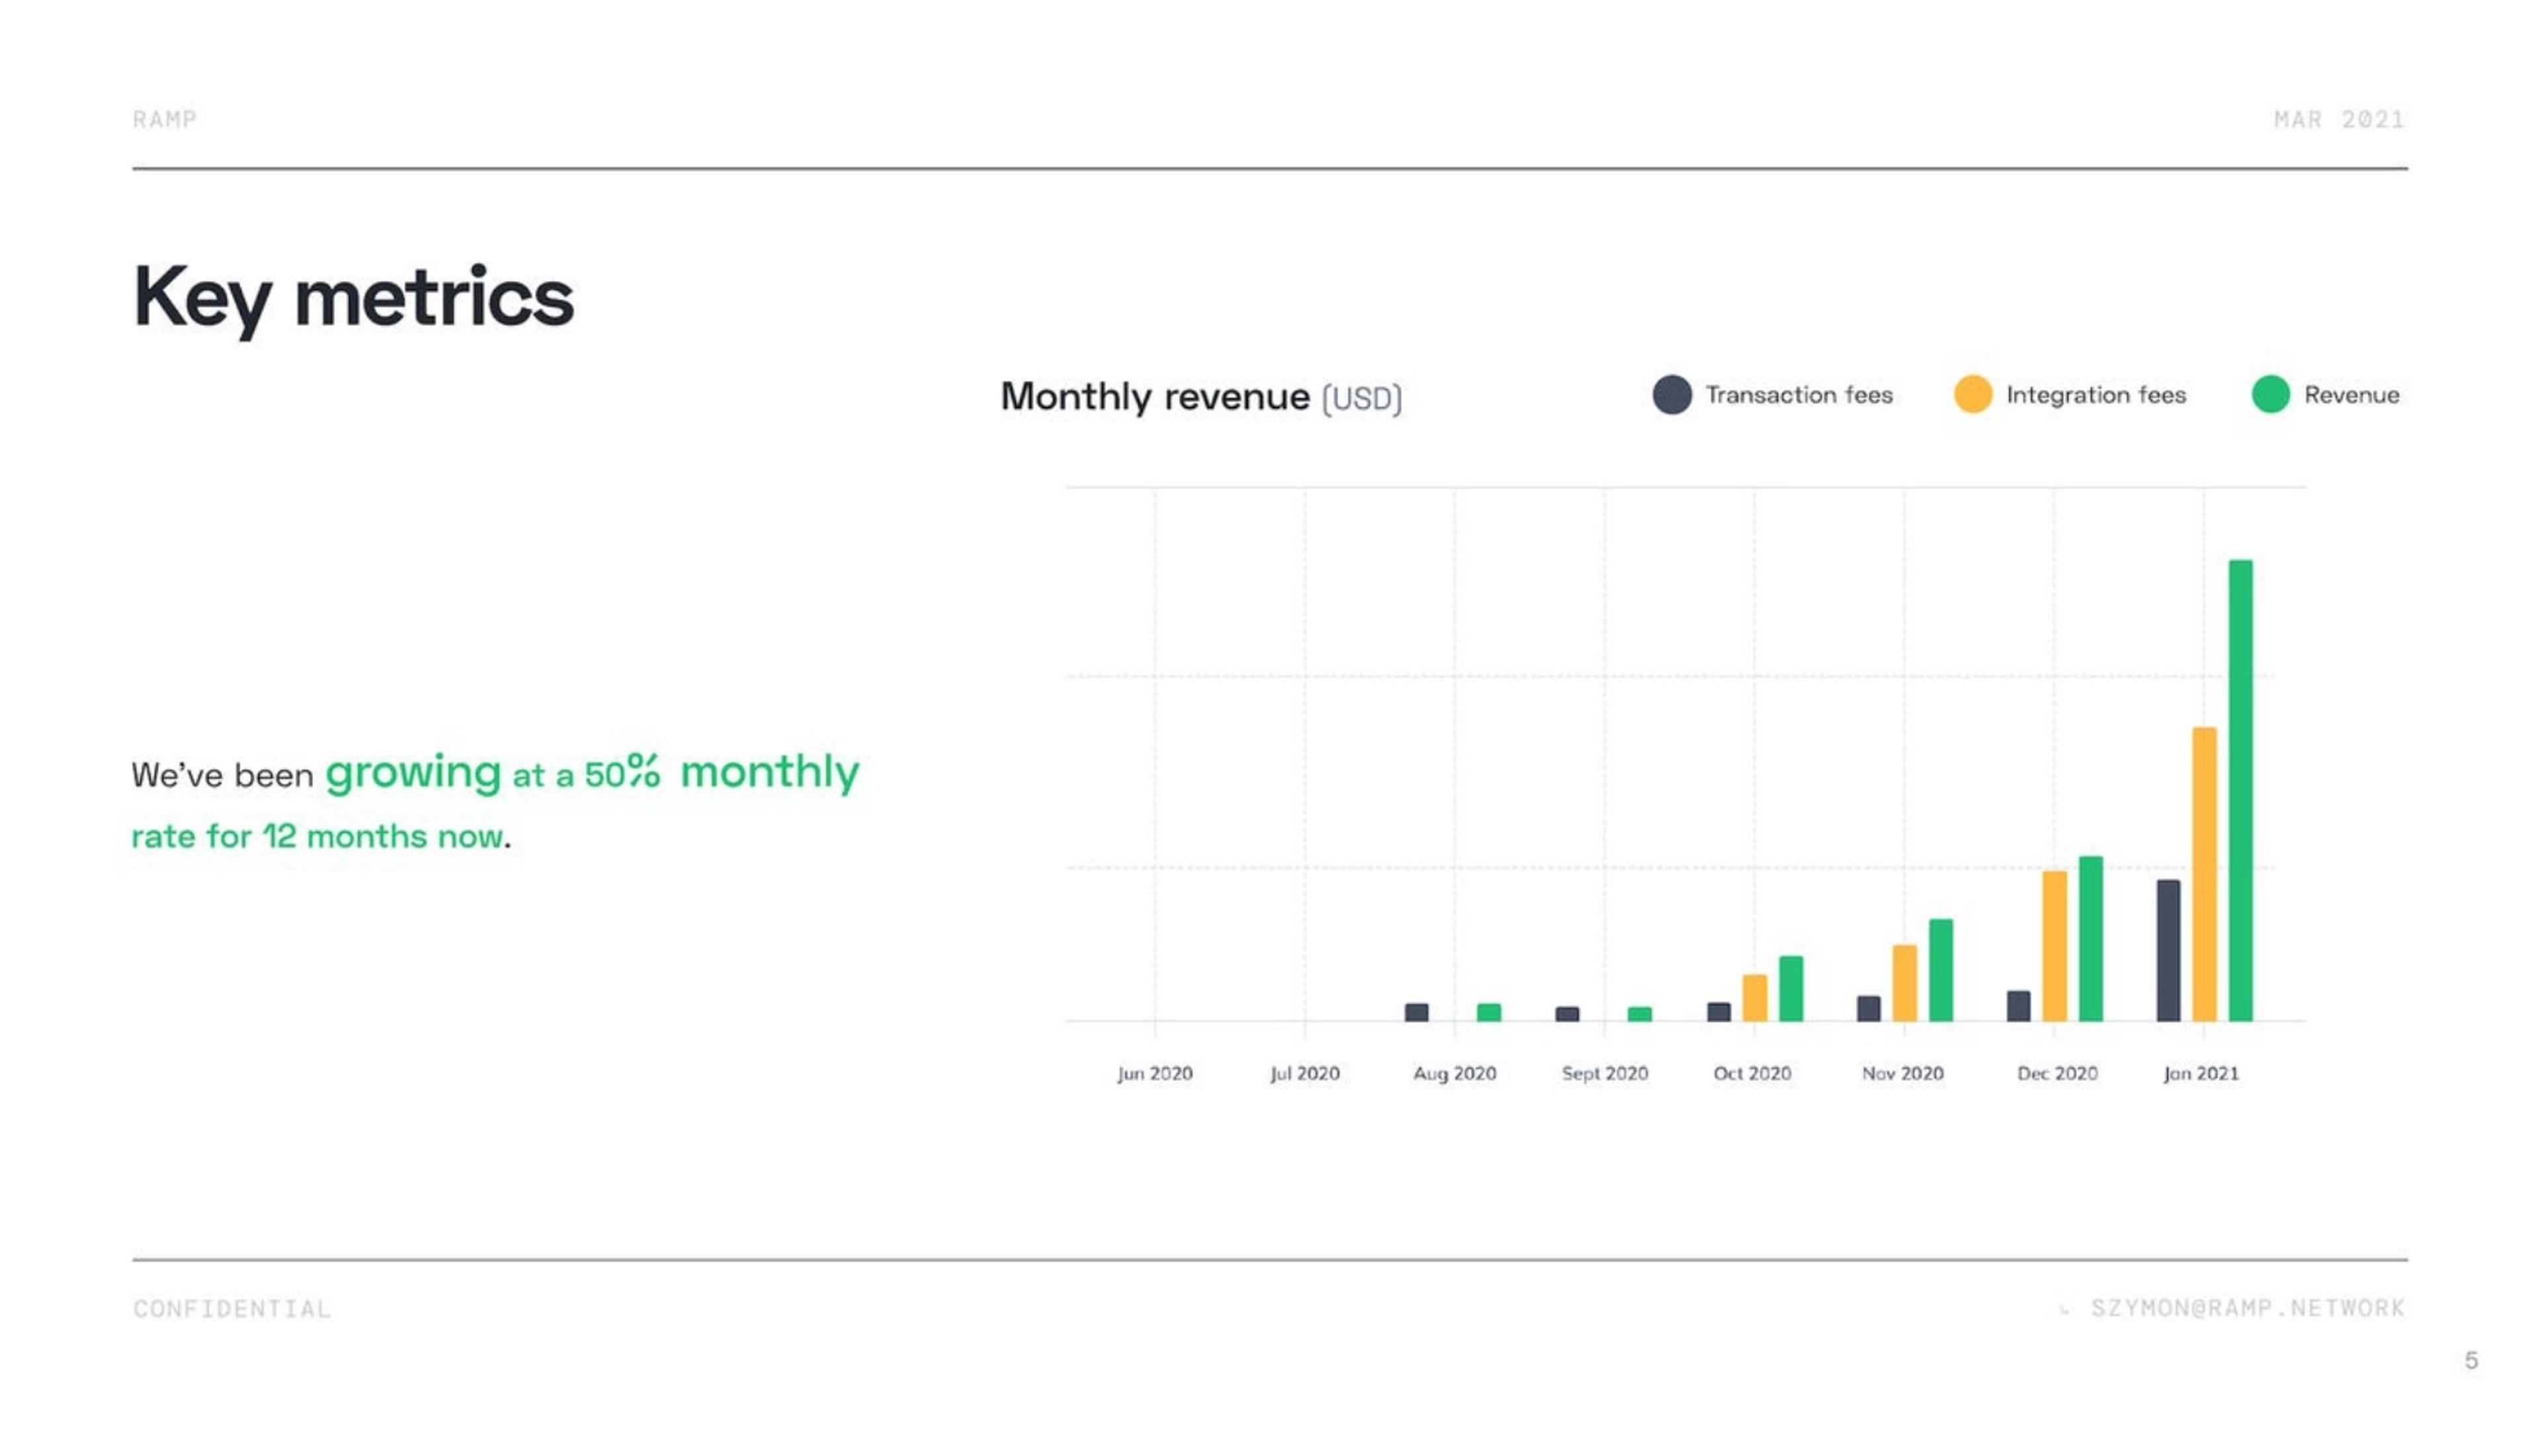Select the tall green Jan 2021 revenue bar
This screenshot has width=2540, height=1430.
coord(2240,791)
